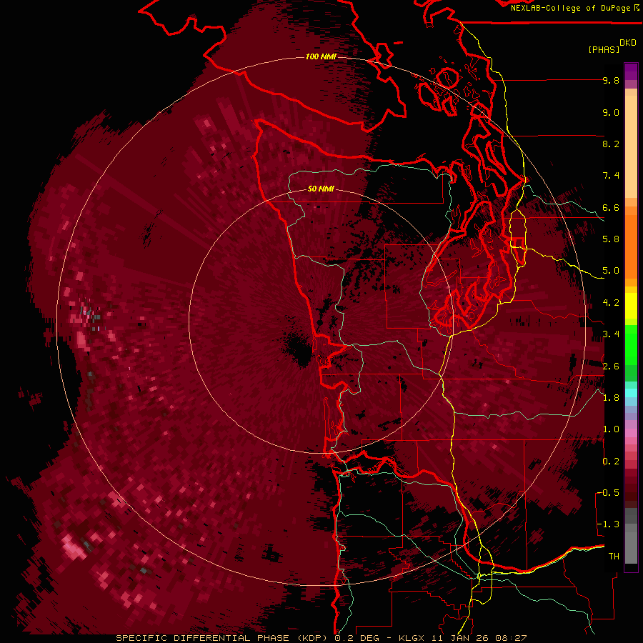Viewport: 643px width, 643px height.
Task: Click the 50 NMI range ring label
Action: coord(321,189)
